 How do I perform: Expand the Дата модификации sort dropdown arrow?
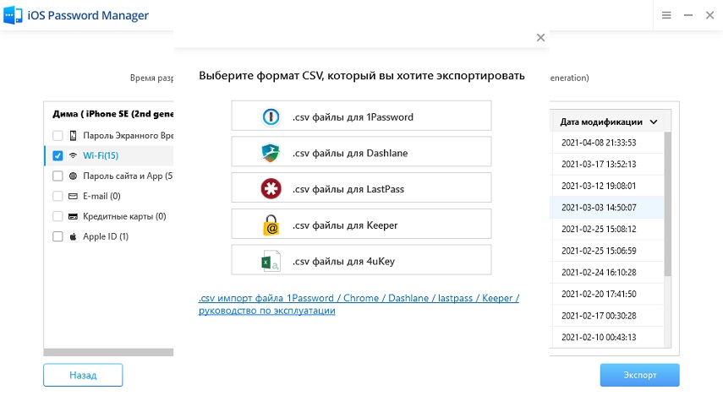[654, 122]
